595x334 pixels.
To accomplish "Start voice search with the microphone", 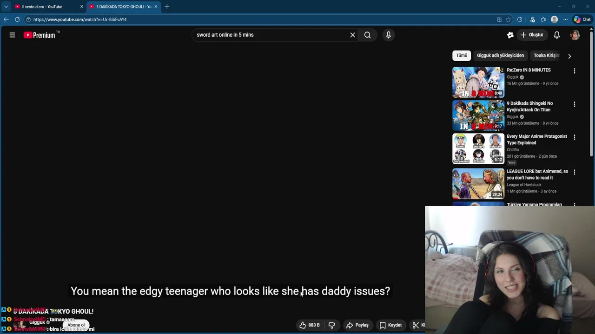I will 389,35.
